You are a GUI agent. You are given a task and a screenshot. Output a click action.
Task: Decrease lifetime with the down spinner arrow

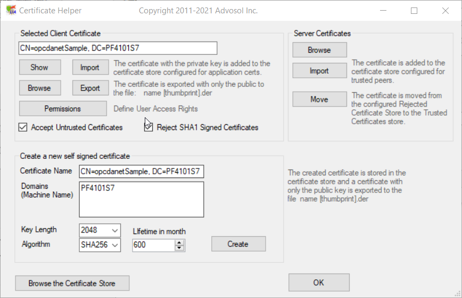point(179,248)
